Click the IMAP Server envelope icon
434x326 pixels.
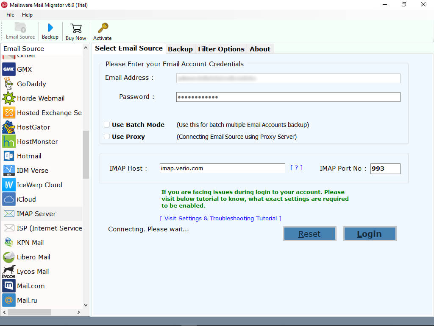pyautogui.click(x=8, y=214)
